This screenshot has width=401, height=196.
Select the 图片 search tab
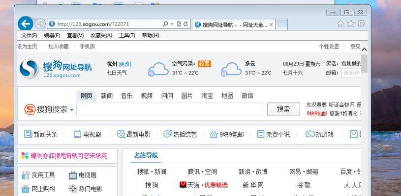186,96
